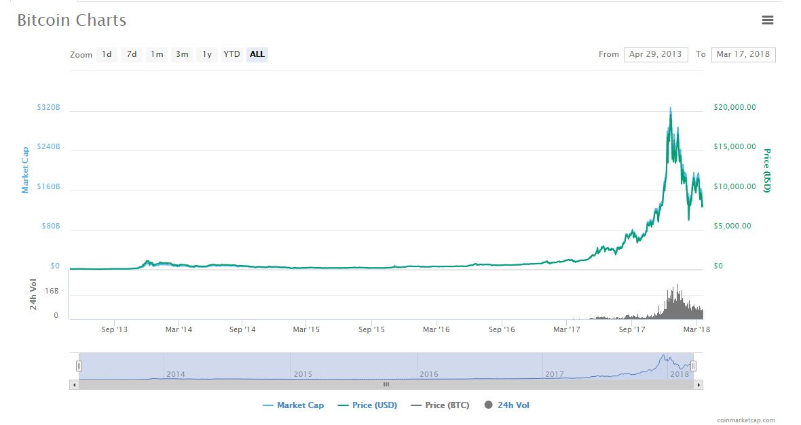Open the coinmarketcap.com credit link
The width and height of the screenshot is (801, 425).
(746, 420)
